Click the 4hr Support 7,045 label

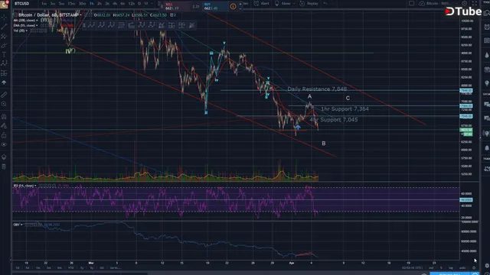pyautogui.click(x=334, y=120)
